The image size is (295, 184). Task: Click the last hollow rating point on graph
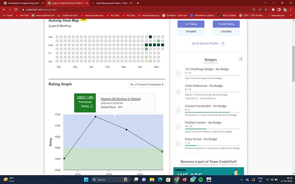tap(162, 152)
